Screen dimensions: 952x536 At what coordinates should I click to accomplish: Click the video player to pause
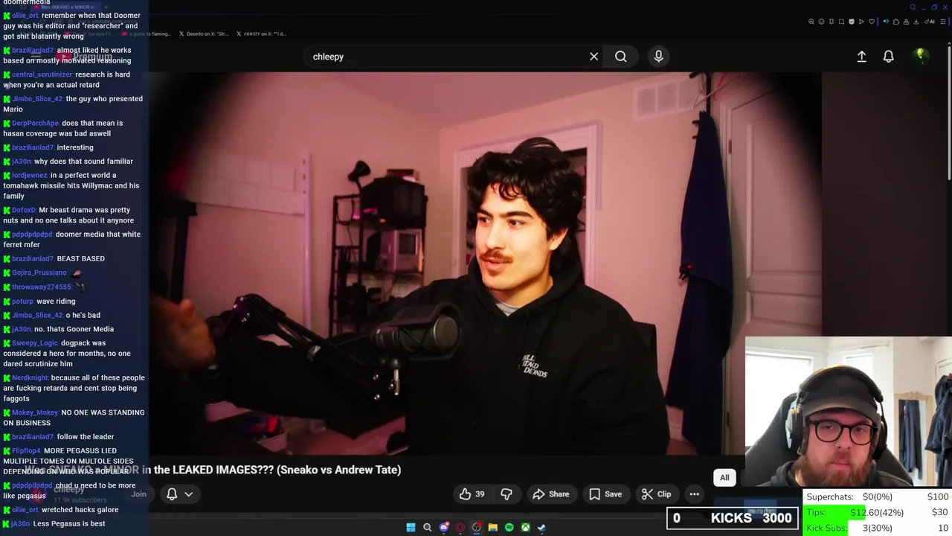click(x=487, y=264)
